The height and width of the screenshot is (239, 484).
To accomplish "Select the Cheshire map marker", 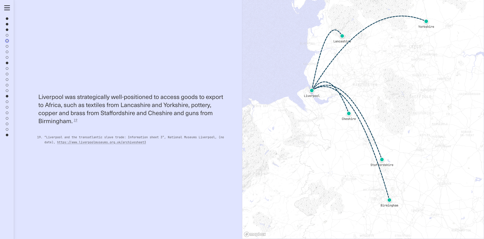I will (349, 114).
